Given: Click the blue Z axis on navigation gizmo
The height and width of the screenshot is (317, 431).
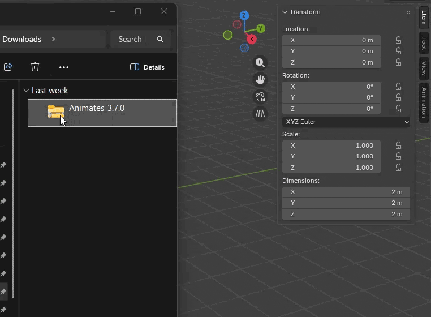Looking at the screenshot, I should coord(244,16).
